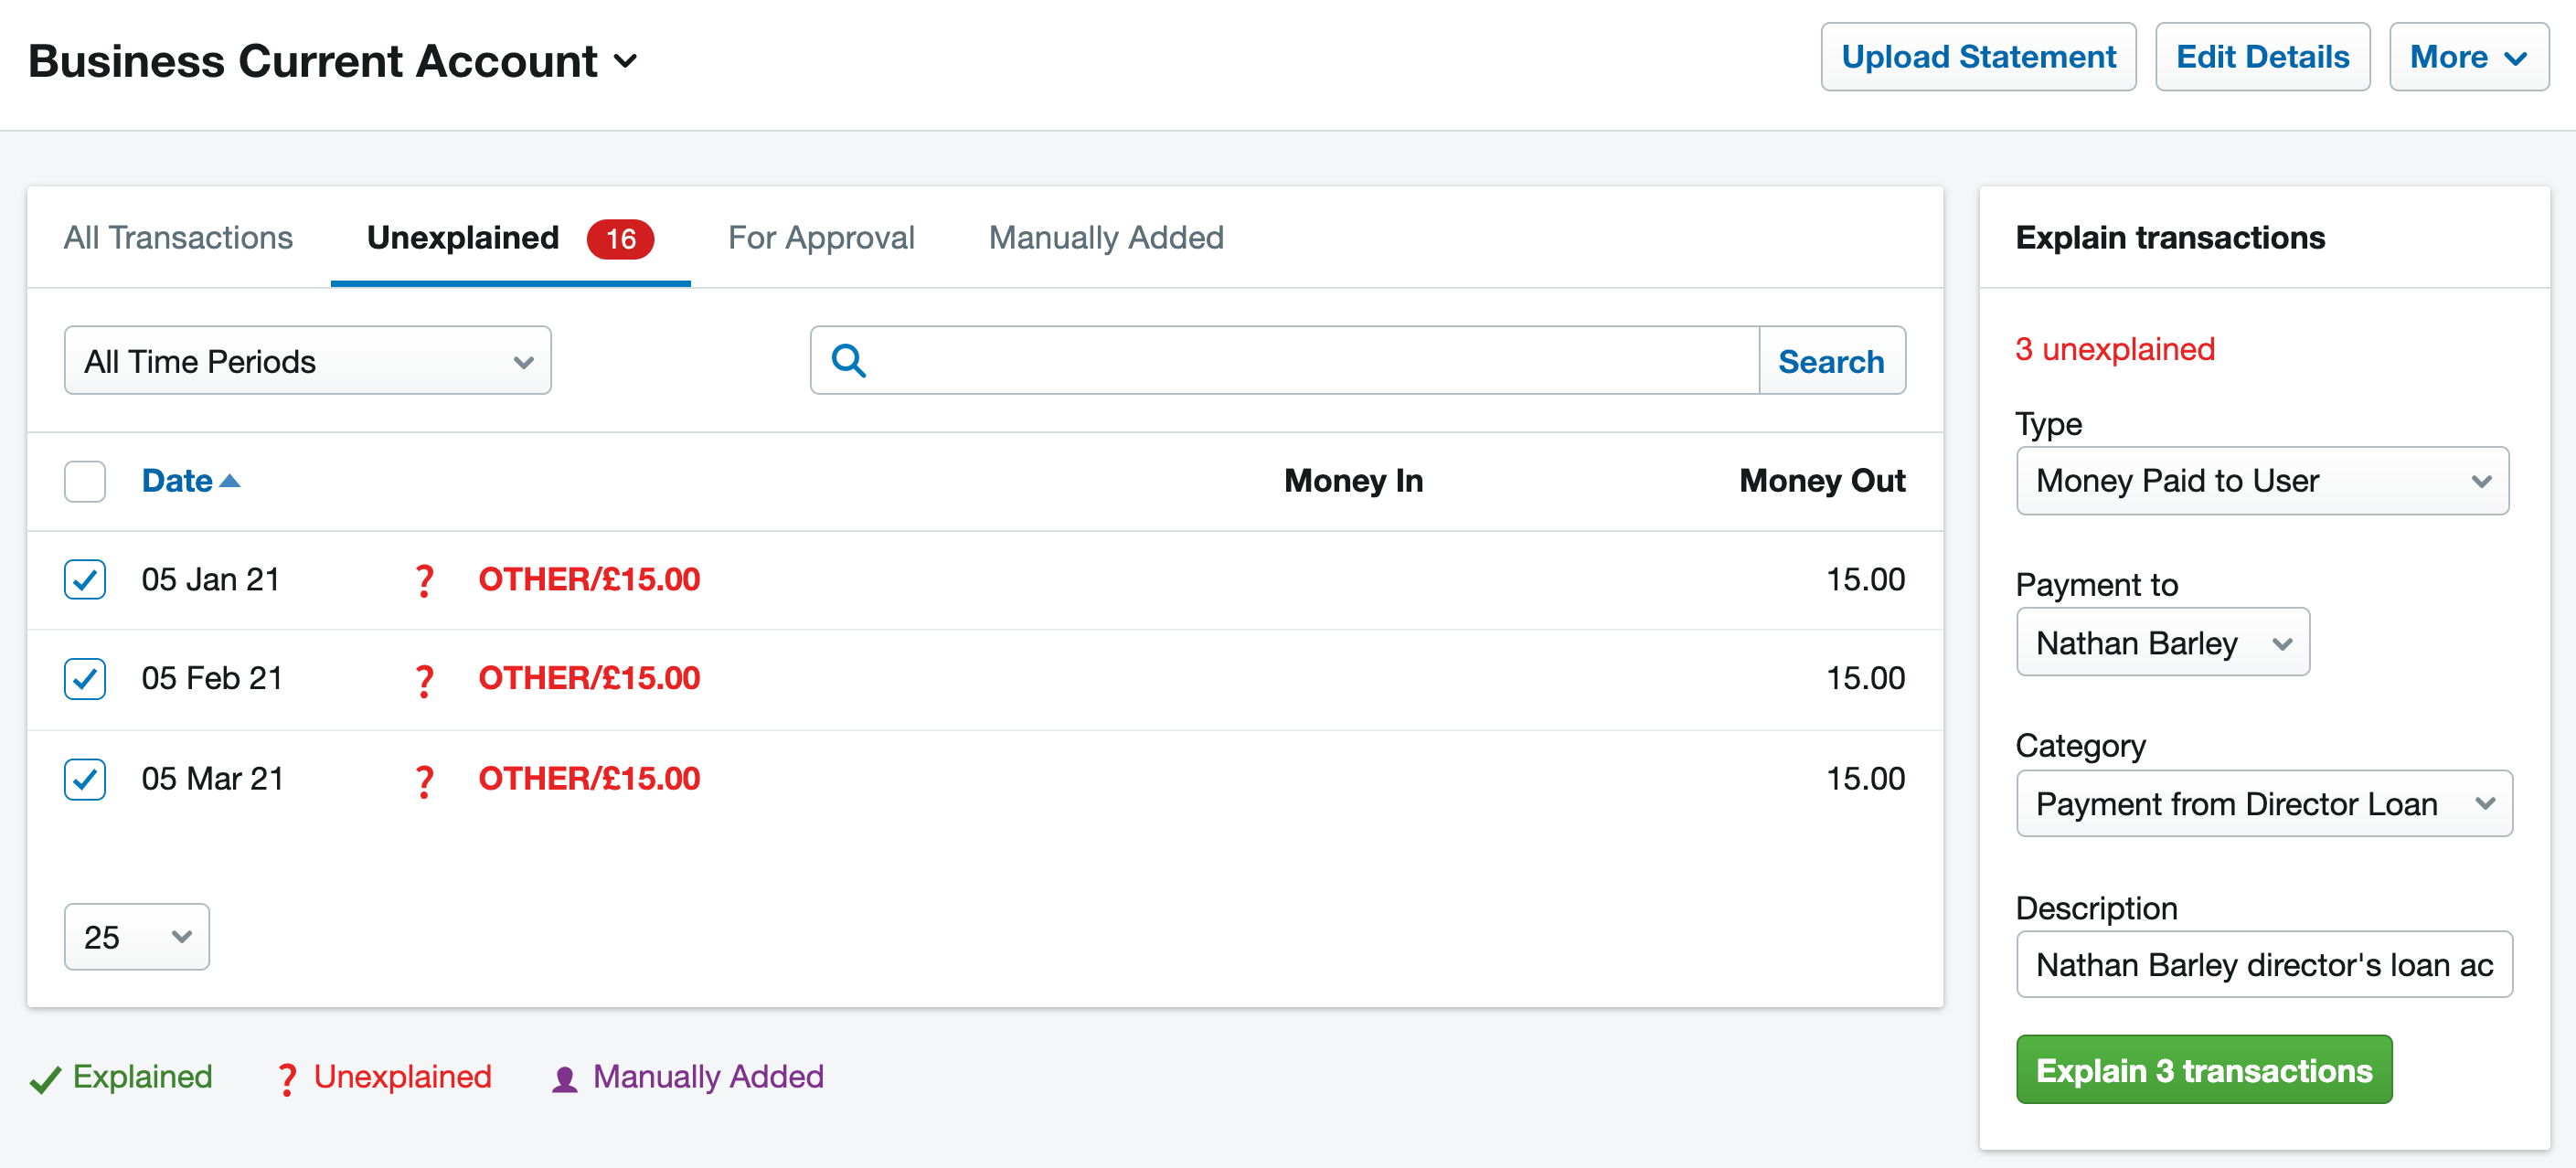Viewport: 2576px width, 1168px height.
Task: Click the Explain 3 transactions button
Action: pyautogui.click(x=2204, y=1070)
